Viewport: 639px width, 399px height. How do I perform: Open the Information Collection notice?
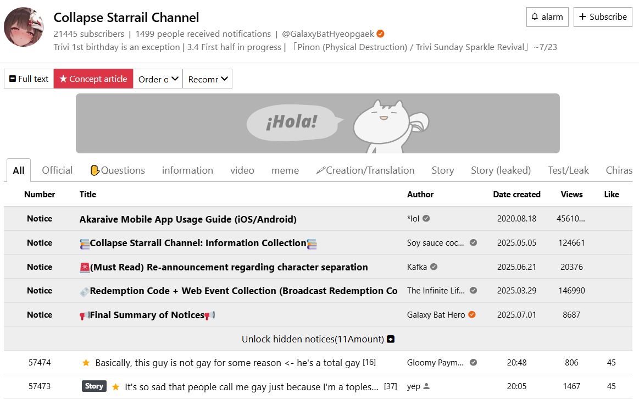198,243
